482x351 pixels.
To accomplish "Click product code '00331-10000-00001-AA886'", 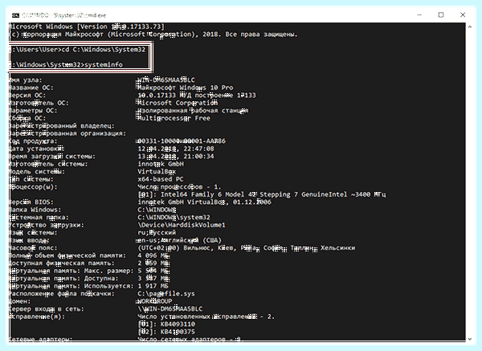I will click(x=182, y=141).
